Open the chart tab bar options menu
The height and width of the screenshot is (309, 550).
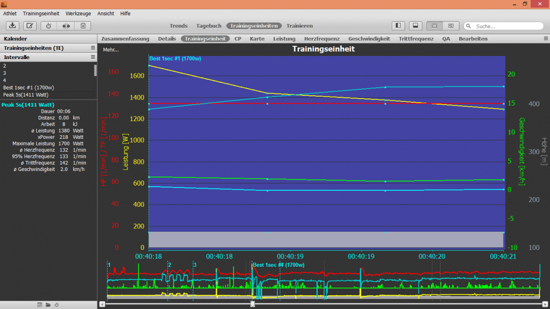tap(545, 39)
